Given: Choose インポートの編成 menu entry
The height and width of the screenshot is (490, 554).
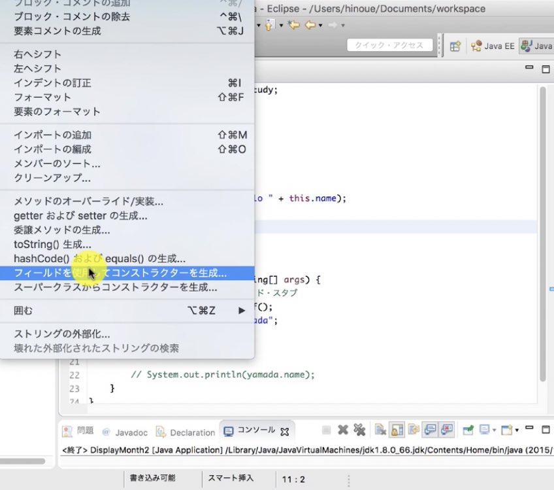Looking at the screenshot, I should coord(127,149).
